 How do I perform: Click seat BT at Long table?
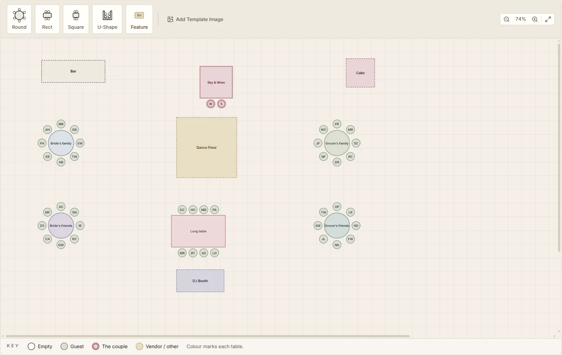(x=193, y=253)
